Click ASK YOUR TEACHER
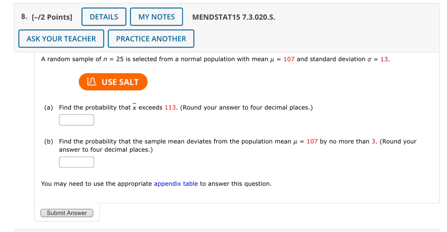447x232 pixels. click(x=61, y=38)
